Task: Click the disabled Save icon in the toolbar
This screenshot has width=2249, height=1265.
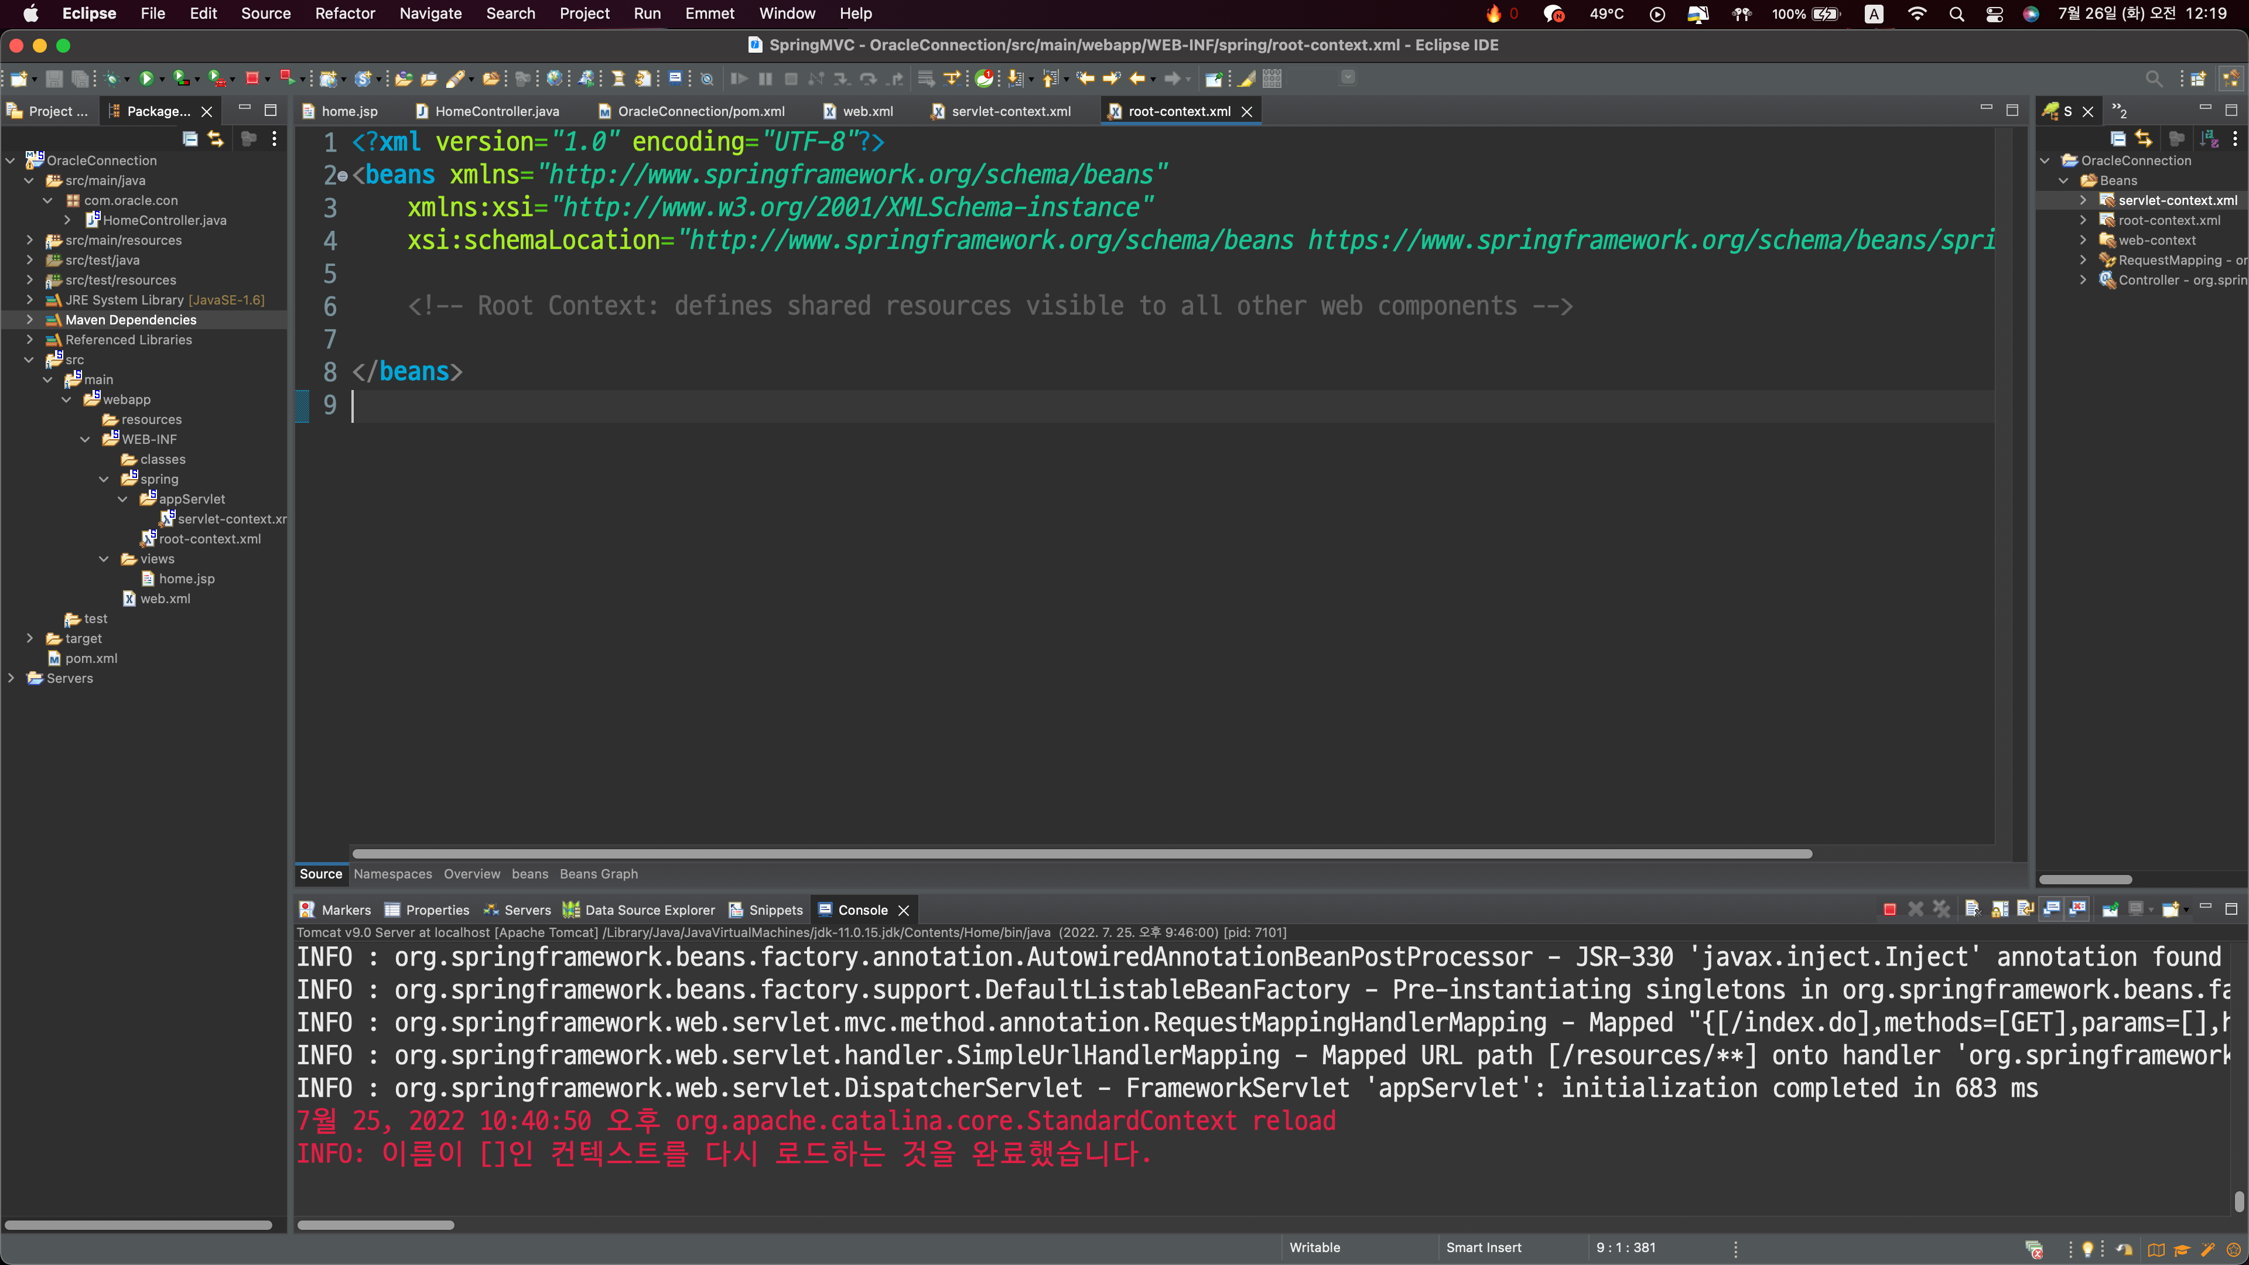Action: point(54,78)
